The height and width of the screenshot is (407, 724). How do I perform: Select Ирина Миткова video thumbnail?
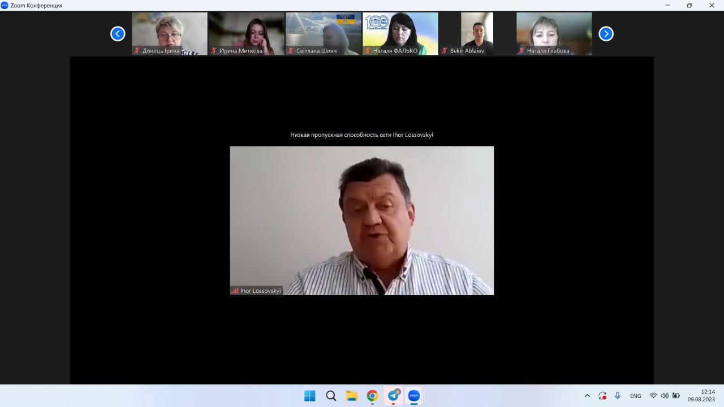click(247, 33)
